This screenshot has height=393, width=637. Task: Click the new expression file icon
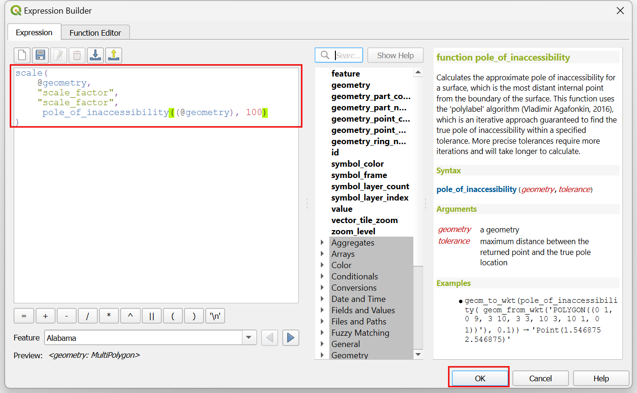point(22,55)
